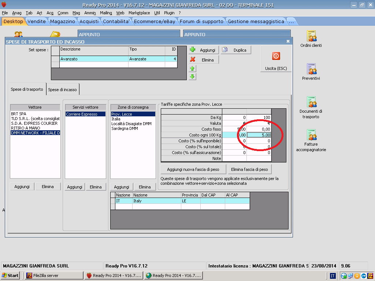Open the Marketplace menu
Image resolution: width=375 pixels, height=281 pixels.
139,13
